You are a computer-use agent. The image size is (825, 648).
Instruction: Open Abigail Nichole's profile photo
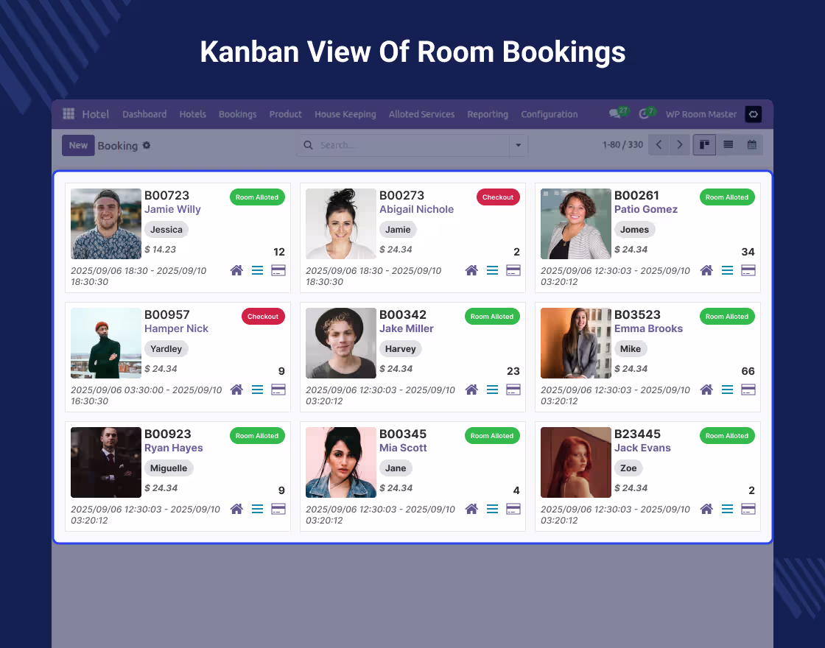coord(341,224)
